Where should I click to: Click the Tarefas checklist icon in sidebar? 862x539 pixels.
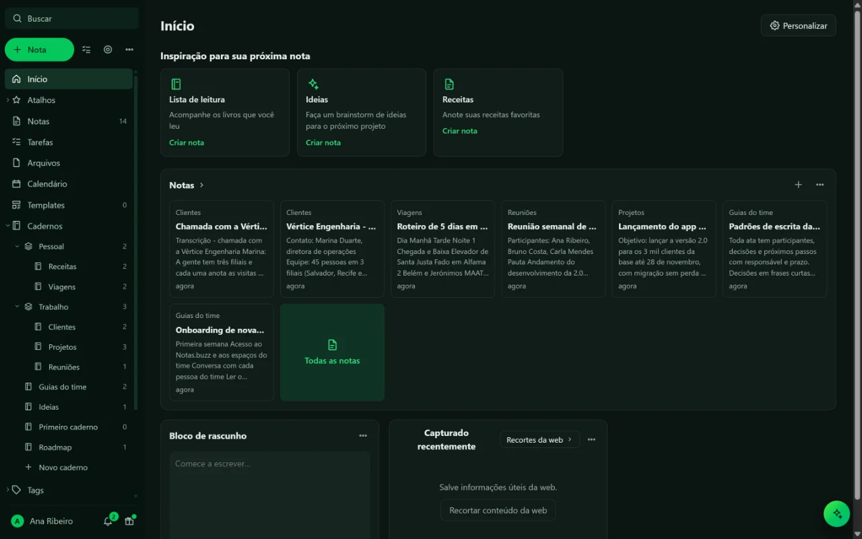point(17,142)
